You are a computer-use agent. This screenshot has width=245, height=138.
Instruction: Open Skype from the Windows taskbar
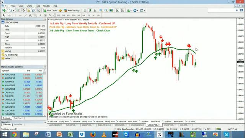[x=226, y=135]
